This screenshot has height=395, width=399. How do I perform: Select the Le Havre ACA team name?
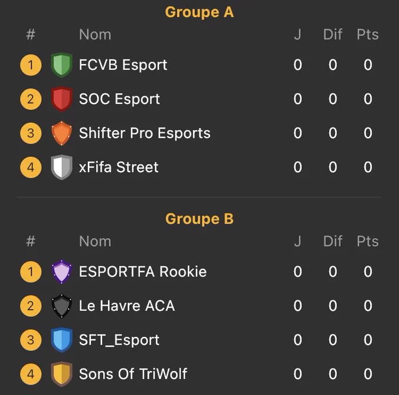pyautogui.click(x=127, y=306)
